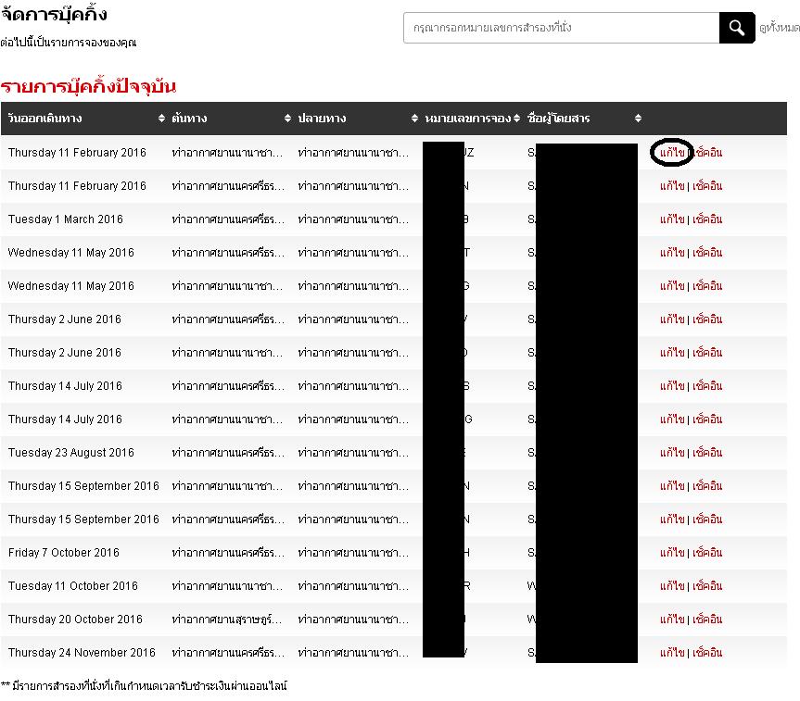Click the จัดการบุ๊คกิ้ง page title
800x701 pixels.
[x=54, y=14]
